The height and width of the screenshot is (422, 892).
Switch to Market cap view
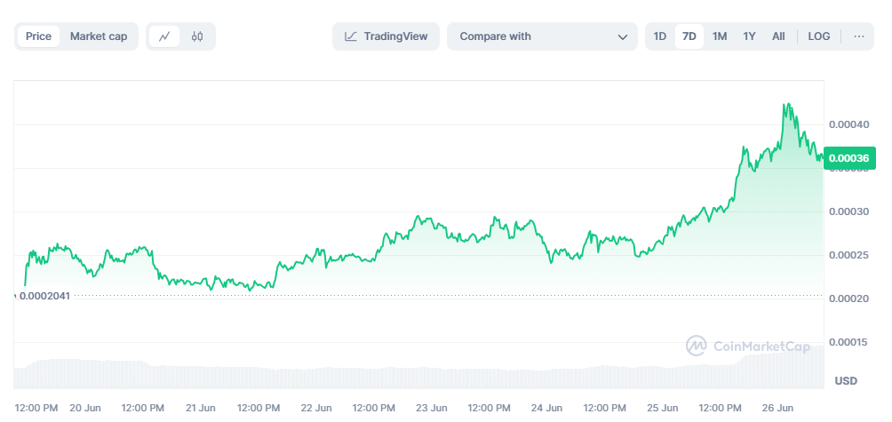[99, 36]
